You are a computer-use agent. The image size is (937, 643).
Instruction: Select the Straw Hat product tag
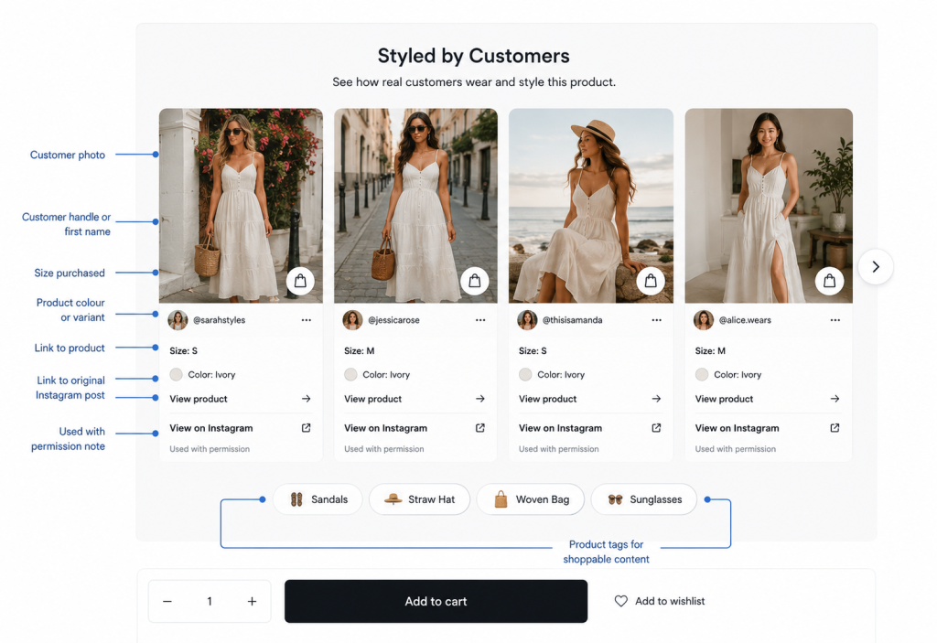pos(419,499)
